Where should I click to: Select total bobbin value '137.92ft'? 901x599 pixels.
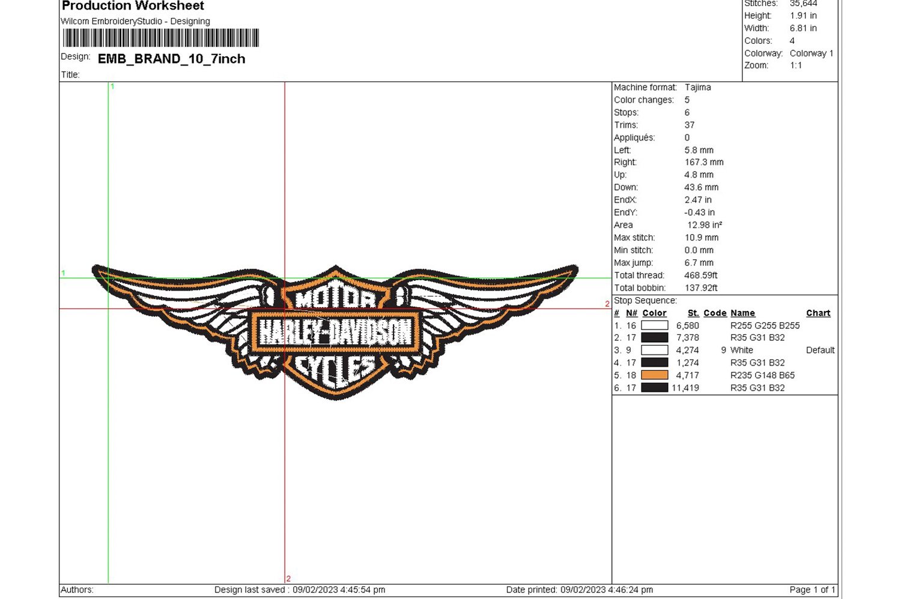701,288
